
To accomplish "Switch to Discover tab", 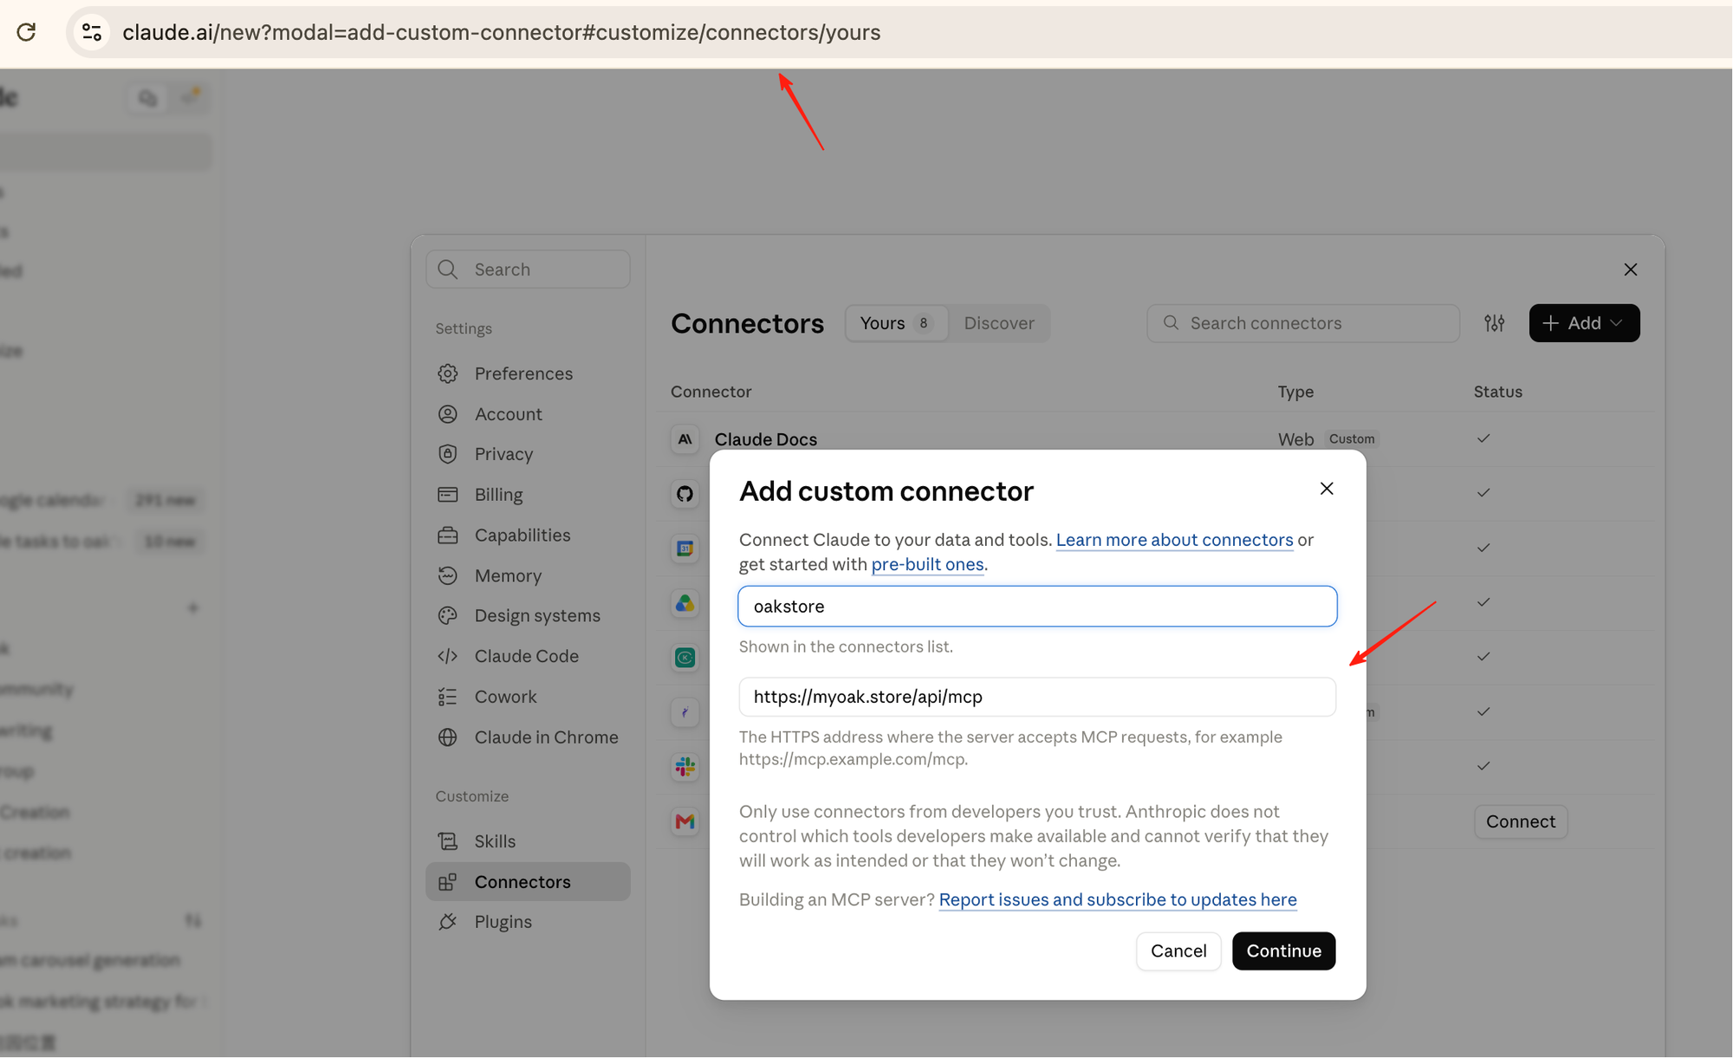I will (x=999, y=323).
